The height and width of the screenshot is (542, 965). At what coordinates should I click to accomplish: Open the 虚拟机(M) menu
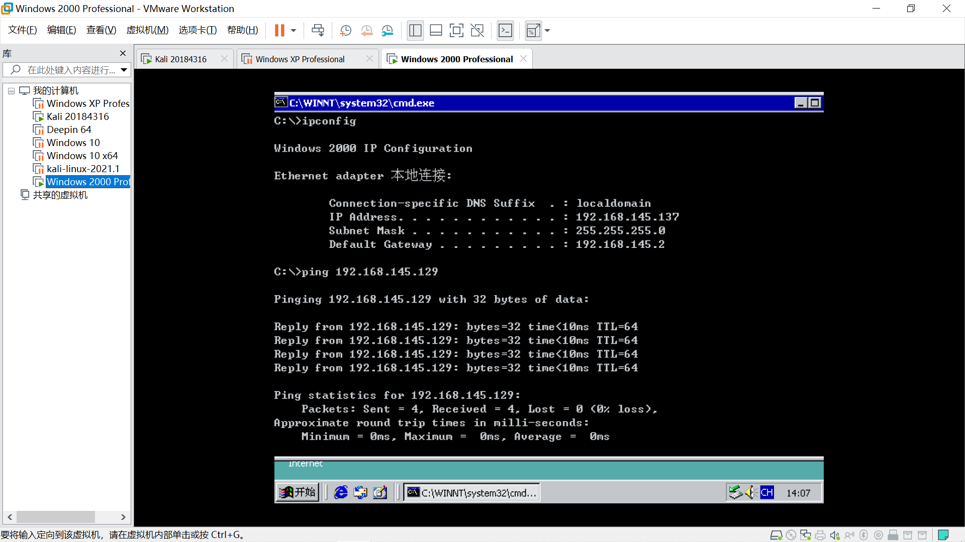147,30
